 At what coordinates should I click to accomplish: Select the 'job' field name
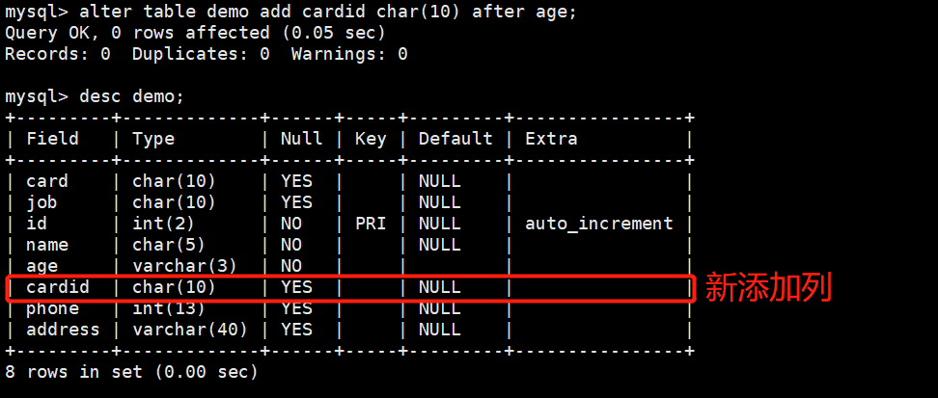pos(41,202)
